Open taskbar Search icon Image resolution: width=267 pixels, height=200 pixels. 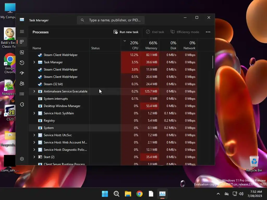117,194
